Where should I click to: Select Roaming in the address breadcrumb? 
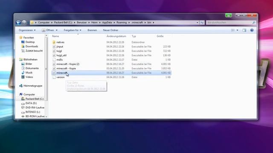point(122,23)
